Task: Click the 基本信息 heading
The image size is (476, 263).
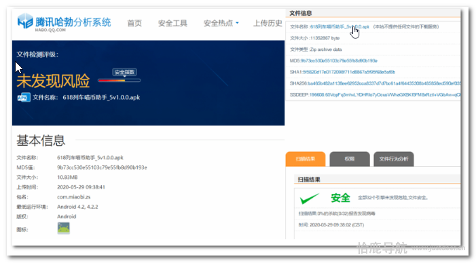Action: coord(41,140)
